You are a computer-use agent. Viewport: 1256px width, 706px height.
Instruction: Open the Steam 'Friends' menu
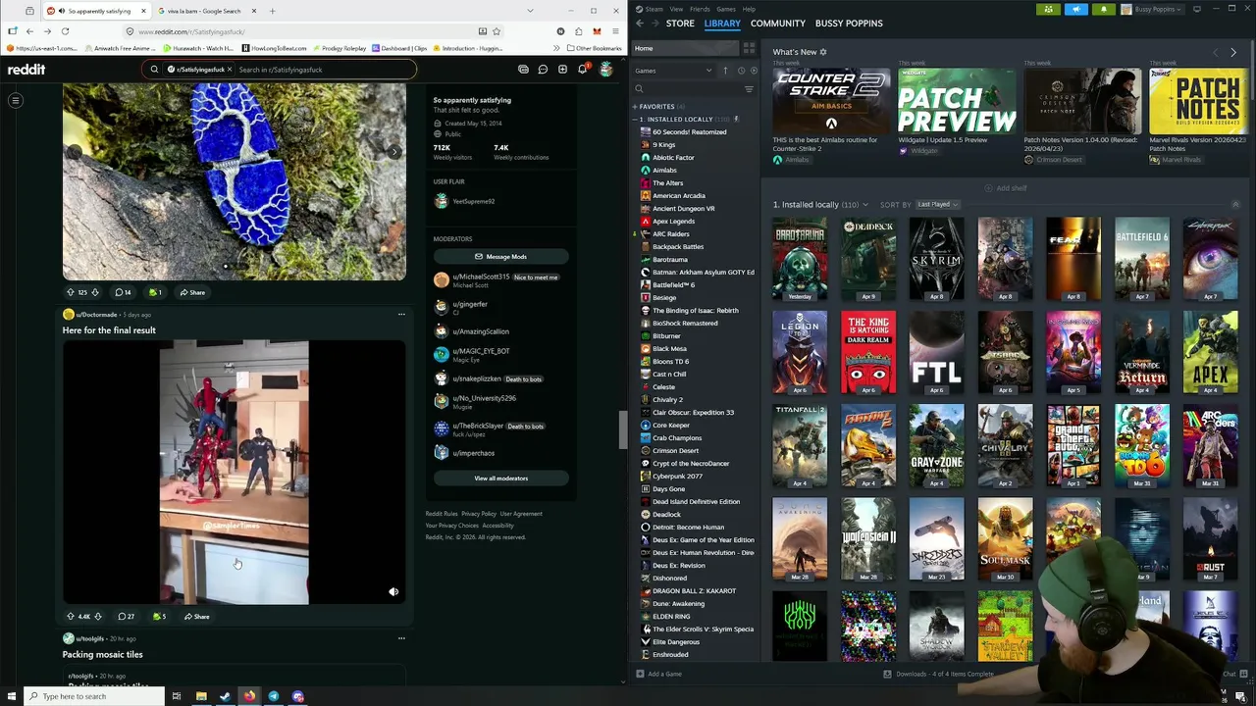click(700, 9)
